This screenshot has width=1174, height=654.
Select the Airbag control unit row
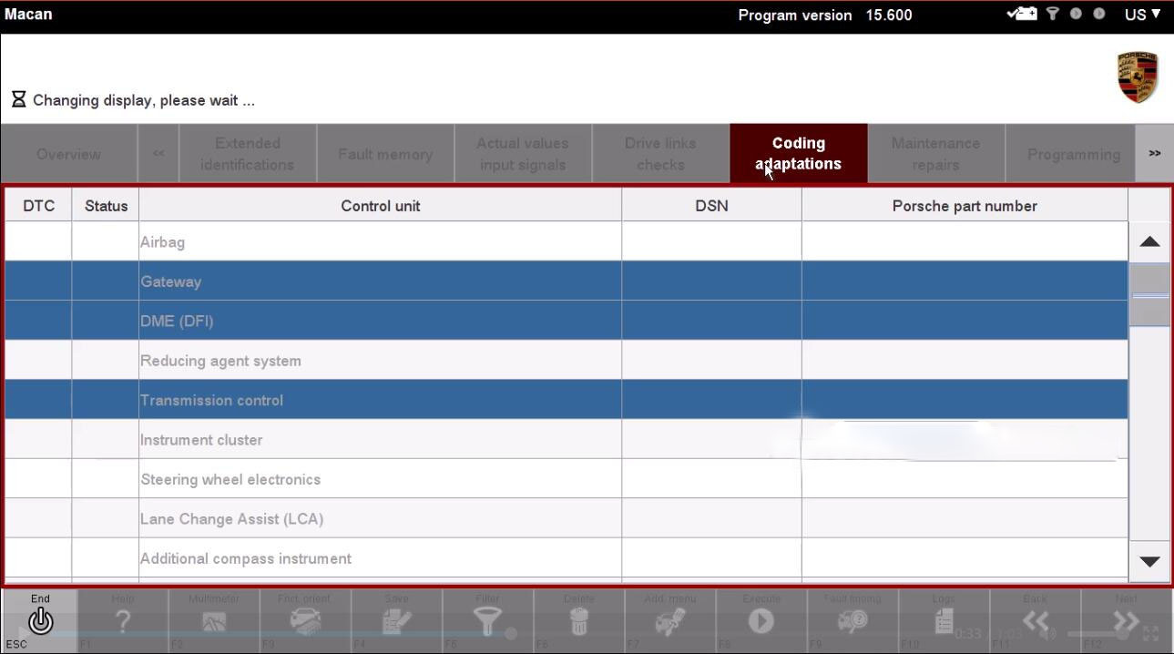click(567, 241)
